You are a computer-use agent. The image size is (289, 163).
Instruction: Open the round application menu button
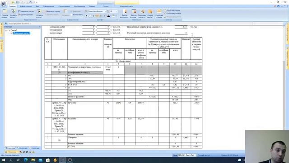coord(3,4)
